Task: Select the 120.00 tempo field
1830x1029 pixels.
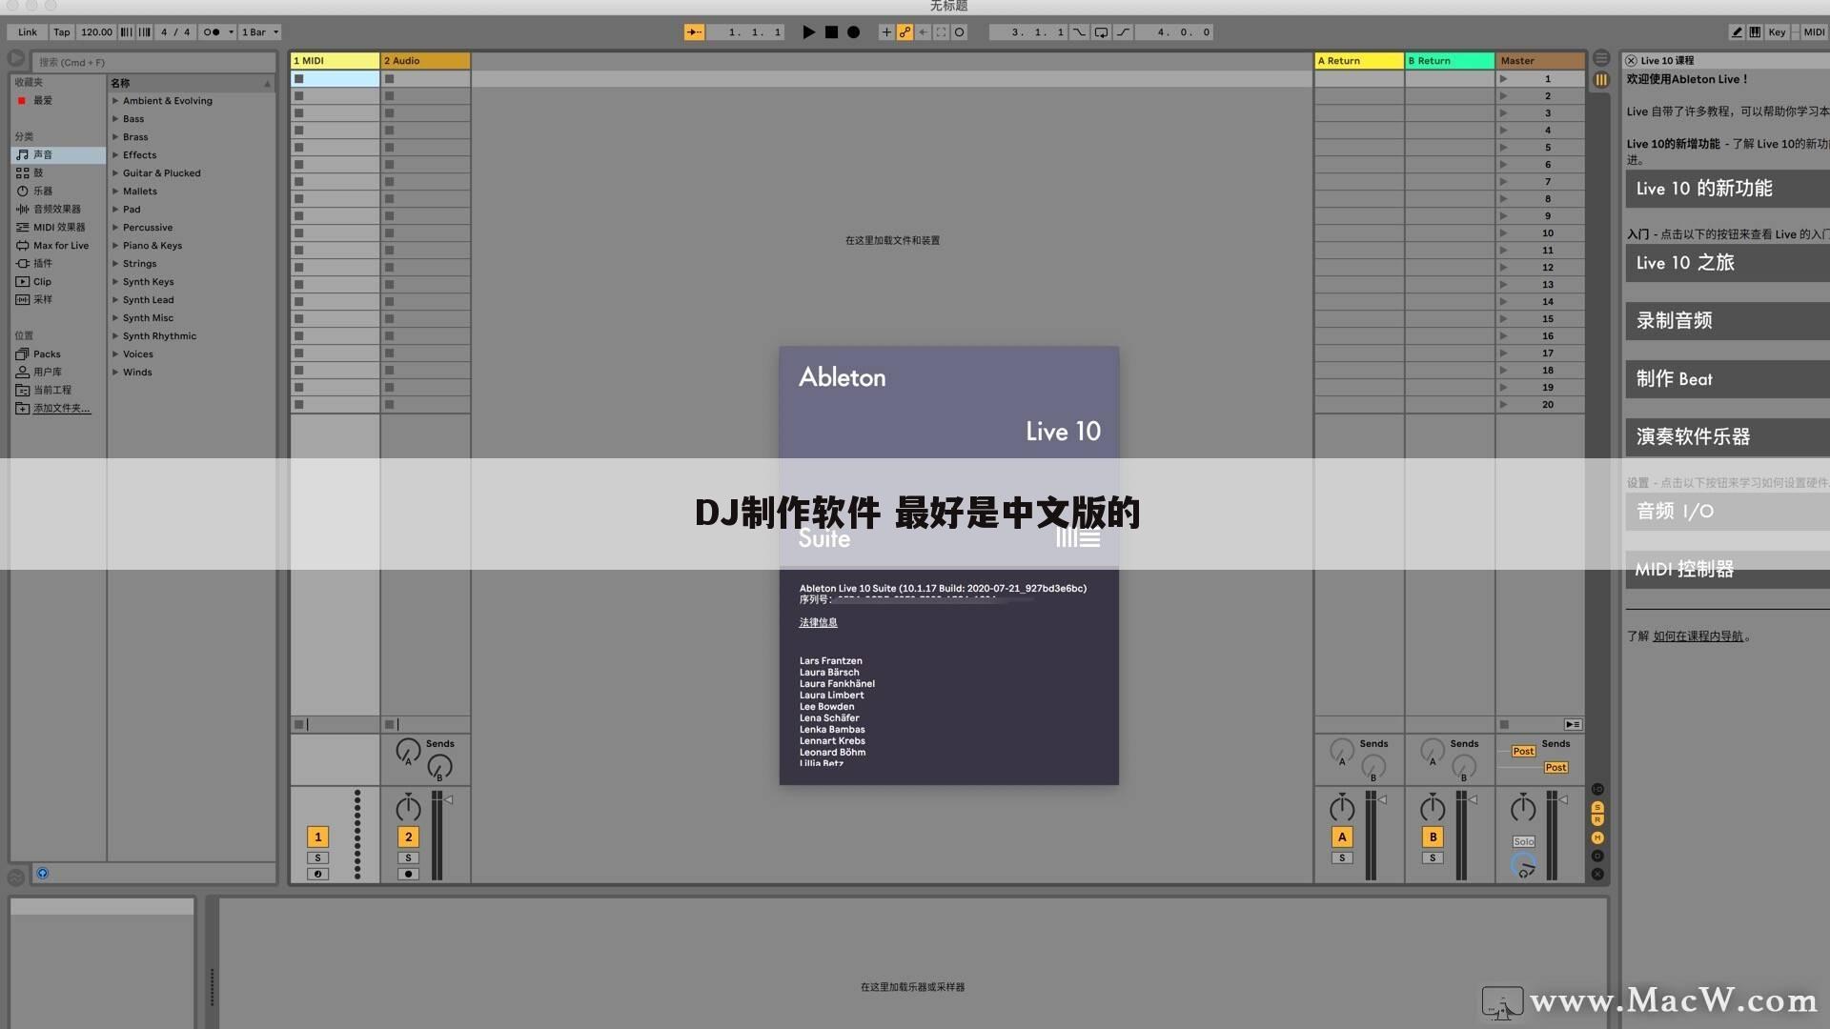Action: (x=96, y=31)
